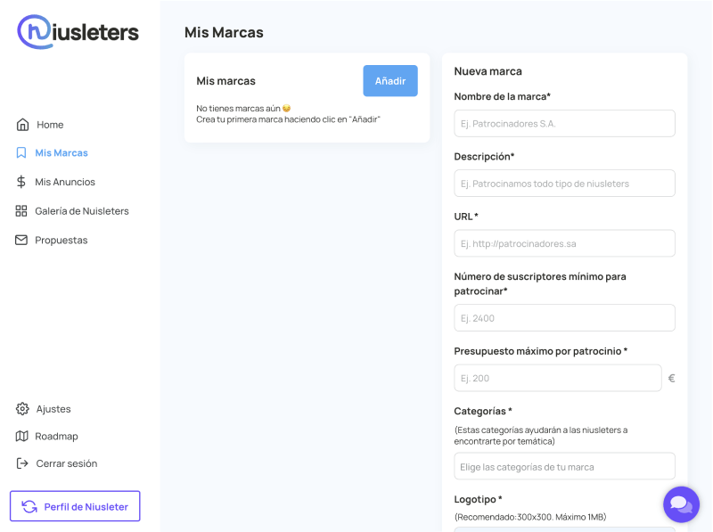Viewport: 713px width, 532px height.
Task: Click the Cerrar sesión logout icon
Action: point(22,463)
